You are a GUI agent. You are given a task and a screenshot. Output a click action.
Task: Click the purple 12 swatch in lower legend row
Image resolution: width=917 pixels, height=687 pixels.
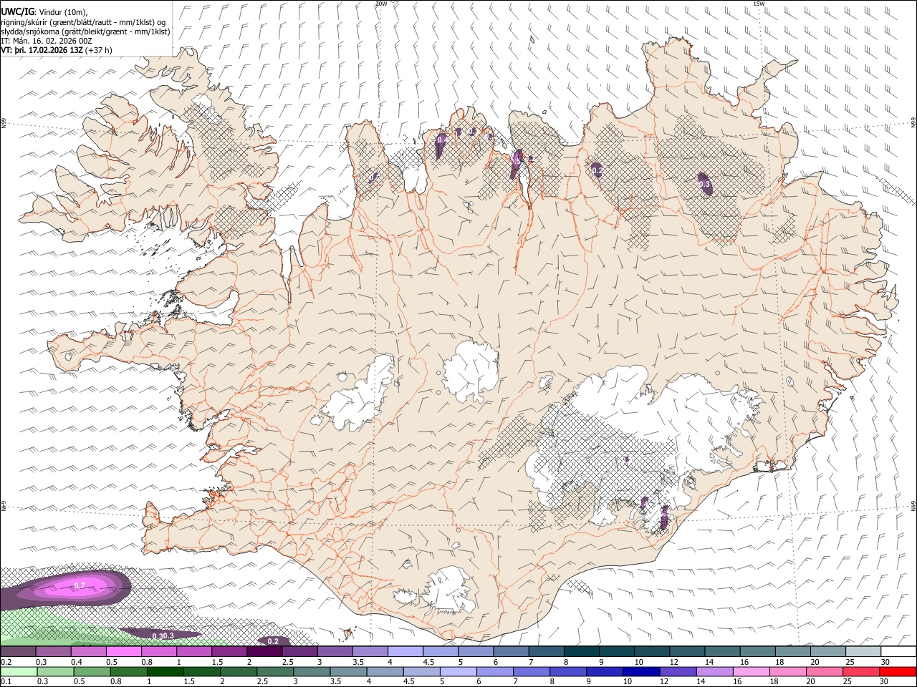(678, 671)
